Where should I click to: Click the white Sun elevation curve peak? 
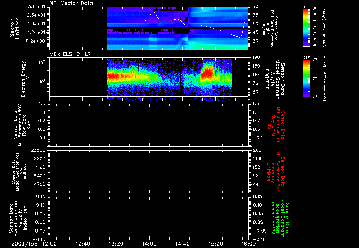pos(153,12)
